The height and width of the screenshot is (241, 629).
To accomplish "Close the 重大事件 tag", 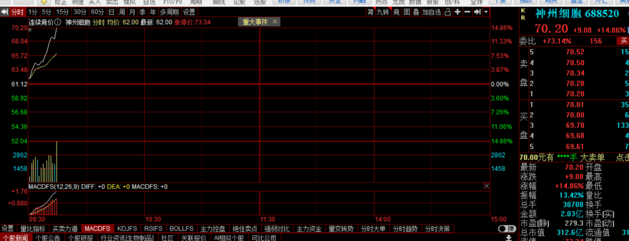I will click(275, 22).
